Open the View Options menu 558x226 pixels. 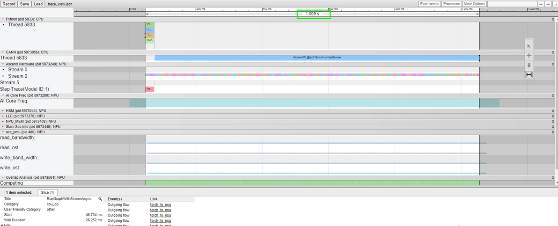coord(474,4)
